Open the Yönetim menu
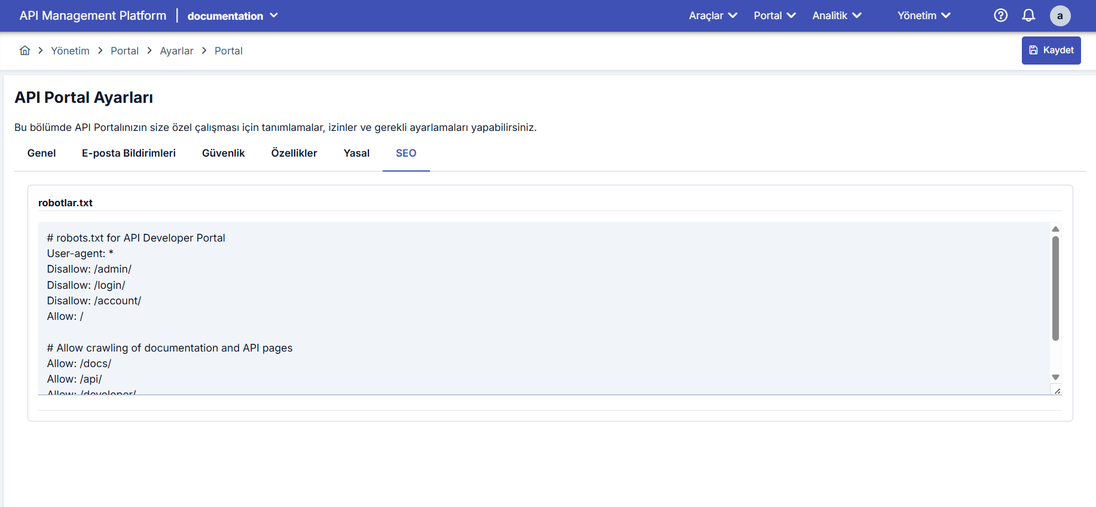This screenshot has width=1096, height=507. click(924, 16)
